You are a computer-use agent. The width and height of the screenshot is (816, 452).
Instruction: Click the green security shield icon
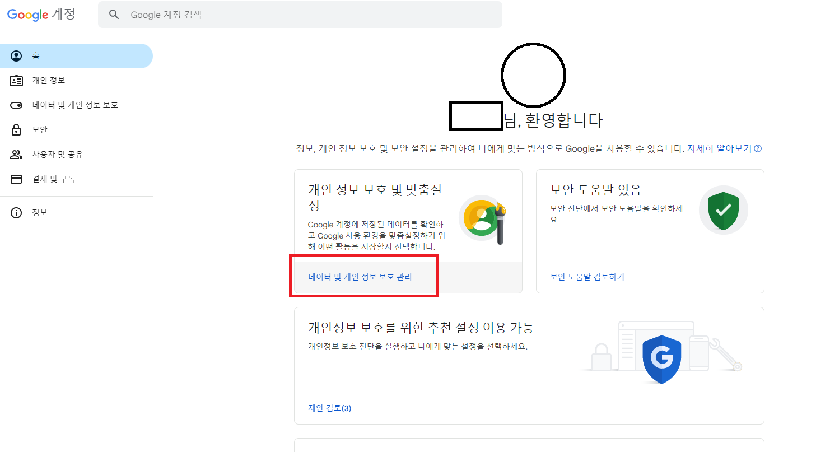coord(724,210)
